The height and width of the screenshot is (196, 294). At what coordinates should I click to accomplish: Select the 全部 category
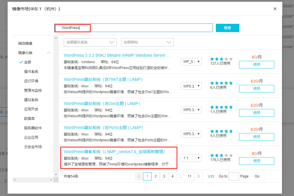[28, 62]
